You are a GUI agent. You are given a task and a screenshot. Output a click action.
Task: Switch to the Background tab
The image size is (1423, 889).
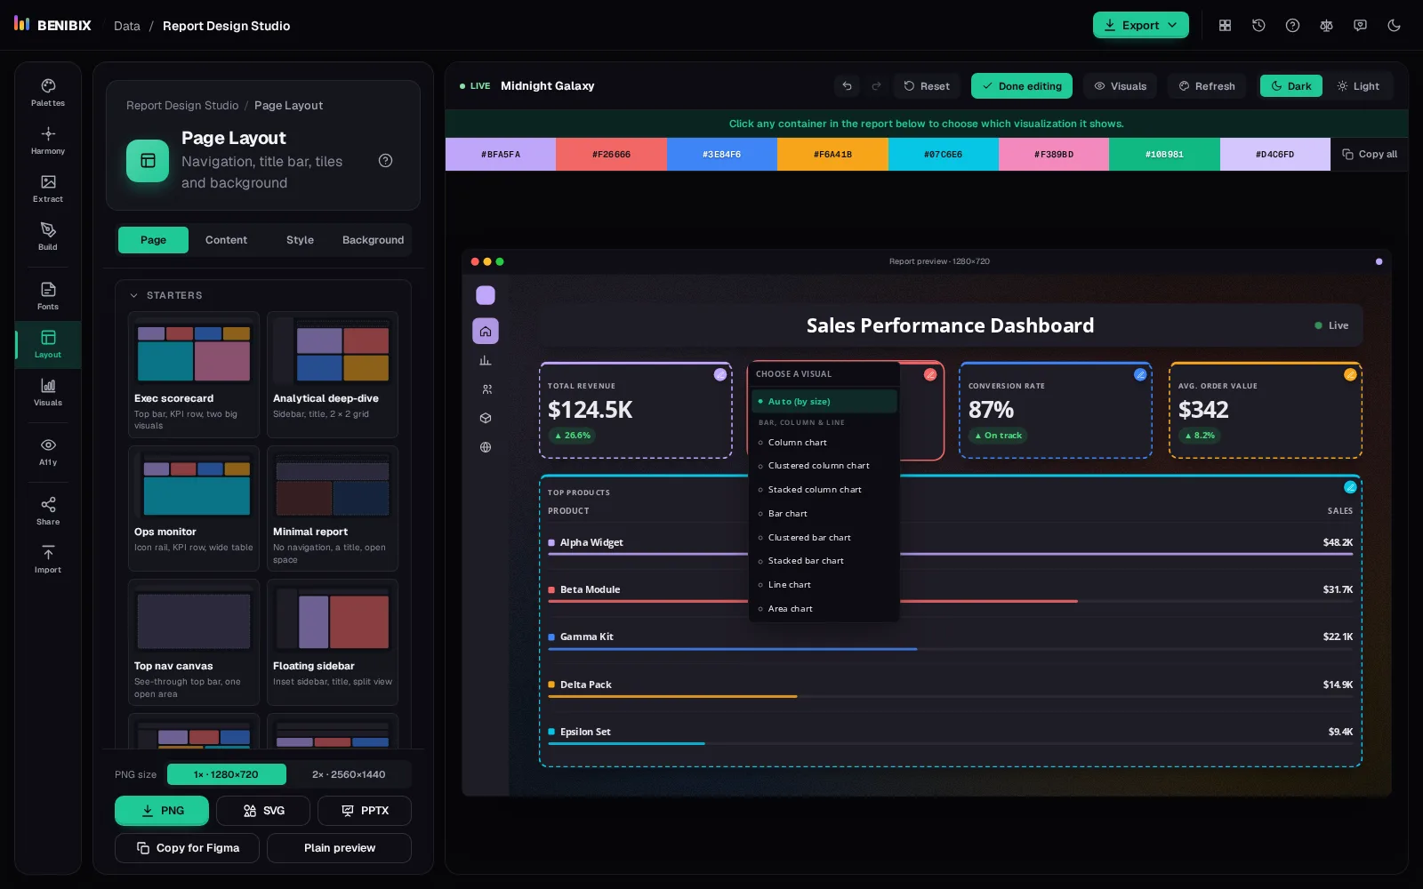pyautogui.click(x=373, y=240)
